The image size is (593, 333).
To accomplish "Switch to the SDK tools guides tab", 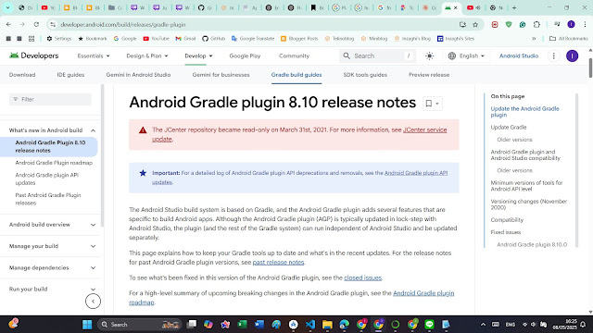I will [x=365, y=75].
